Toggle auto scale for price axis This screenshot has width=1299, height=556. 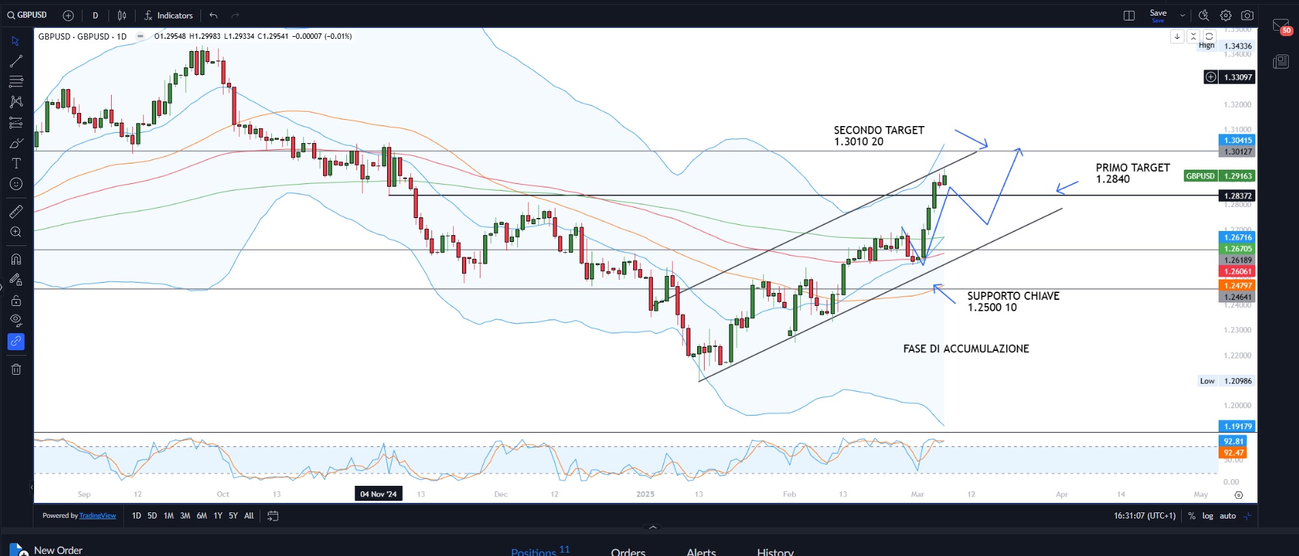[1227, 516]
